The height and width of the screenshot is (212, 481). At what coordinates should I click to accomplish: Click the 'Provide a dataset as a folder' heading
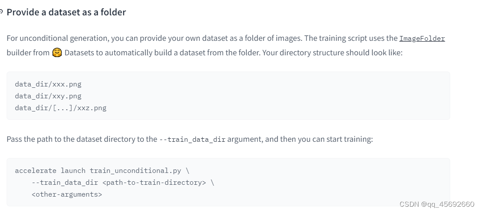pyautogui.click(x=66, y=12)
